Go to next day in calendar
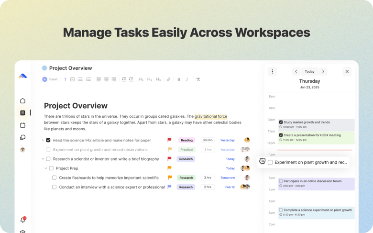Image resolution: width=373 pixels, height=233 pixels. (323, 72)
